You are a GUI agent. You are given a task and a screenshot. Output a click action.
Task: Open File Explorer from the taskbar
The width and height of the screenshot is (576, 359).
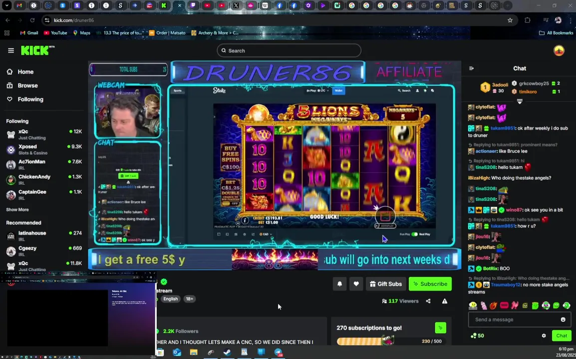[194, 353]
